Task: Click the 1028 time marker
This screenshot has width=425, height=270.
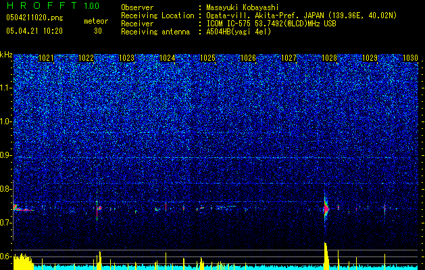Action: 329,58
